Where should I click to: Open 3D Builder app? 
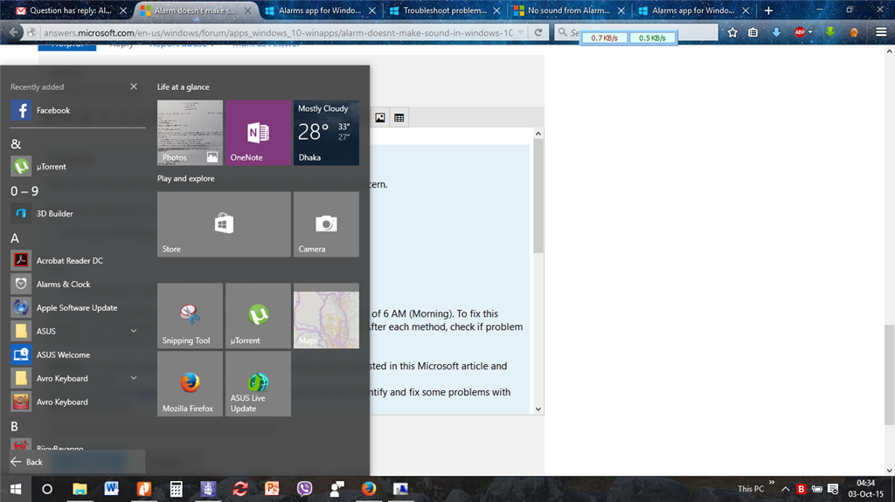[x=77, y=213]
